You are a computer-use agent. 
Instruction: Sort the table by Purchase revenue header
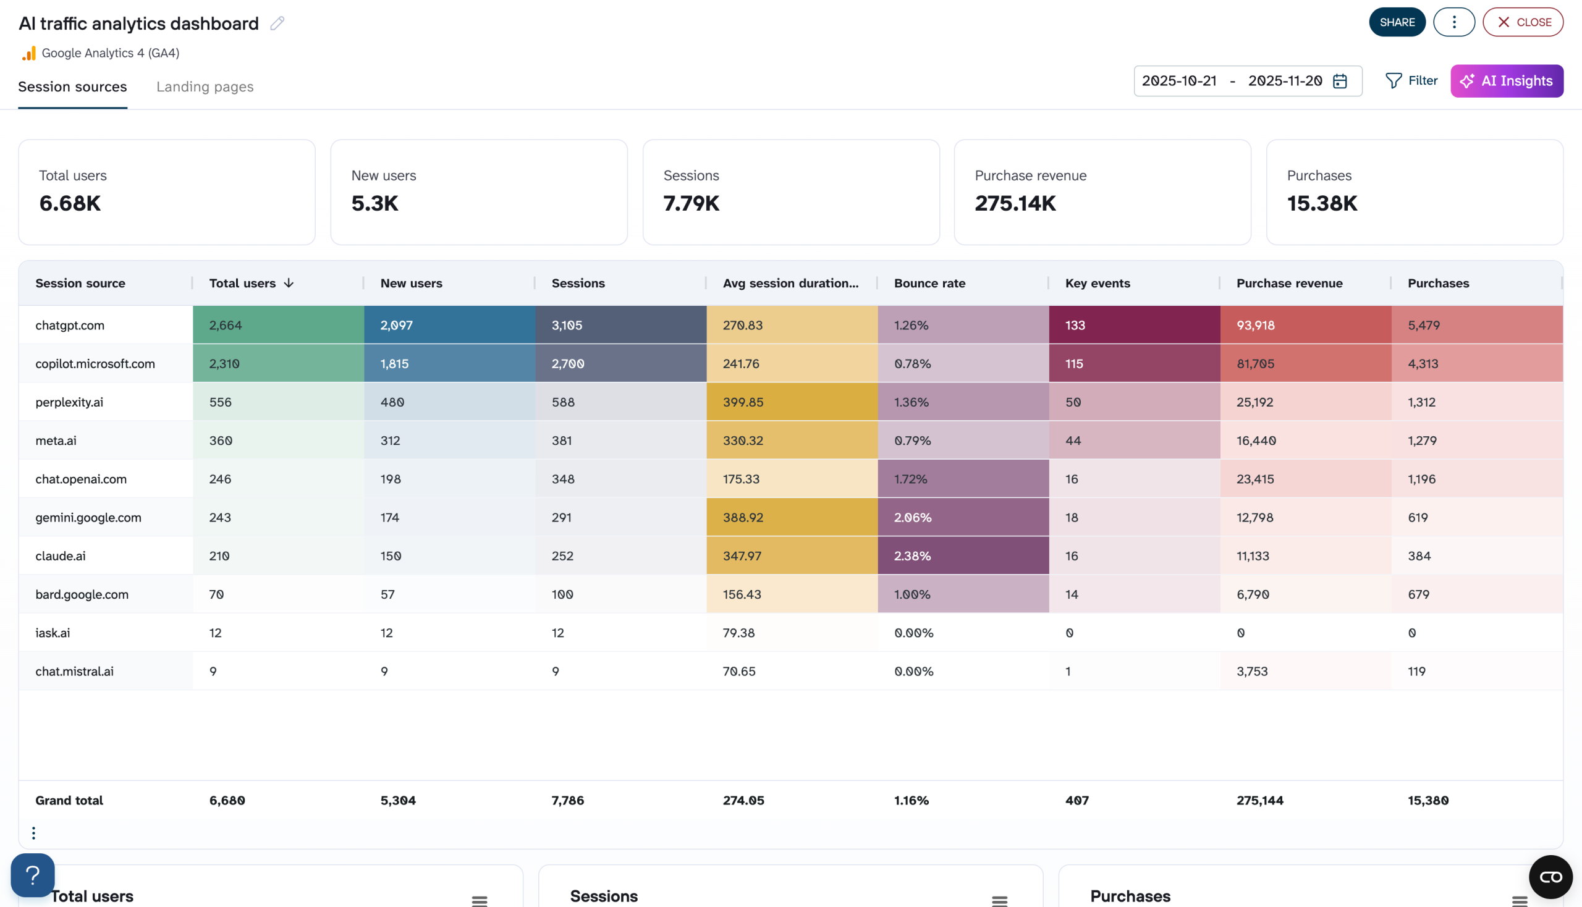point(1288,282)
